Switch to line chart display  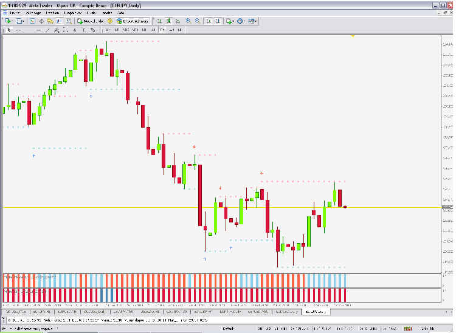click(x=178, y=21)
